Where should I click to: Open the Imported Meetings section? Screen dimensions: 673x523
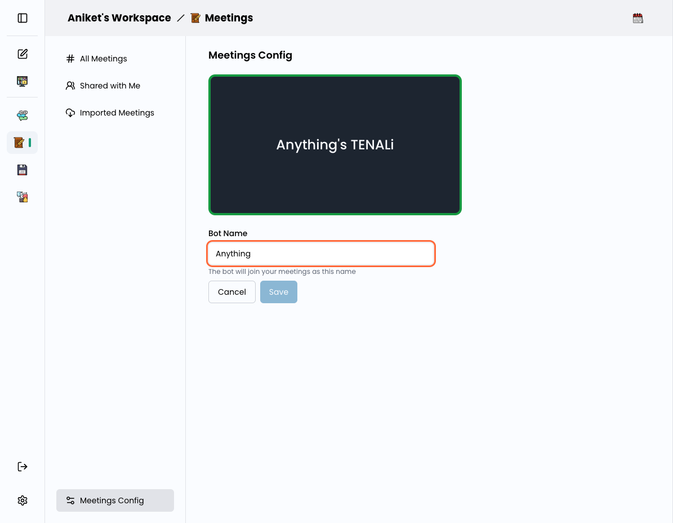pyautogui.click(x=117, y=113)
